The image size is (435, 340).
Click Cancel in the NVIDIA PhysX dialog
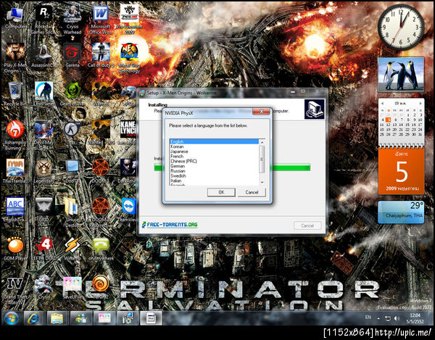(252, 192)
